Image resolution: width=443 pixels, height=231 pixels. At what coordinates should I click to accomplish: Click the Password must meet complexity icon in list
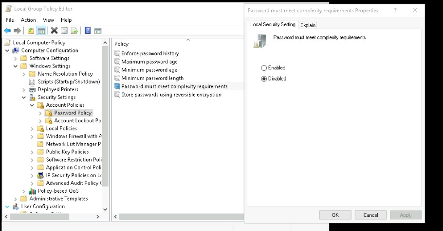117,86
